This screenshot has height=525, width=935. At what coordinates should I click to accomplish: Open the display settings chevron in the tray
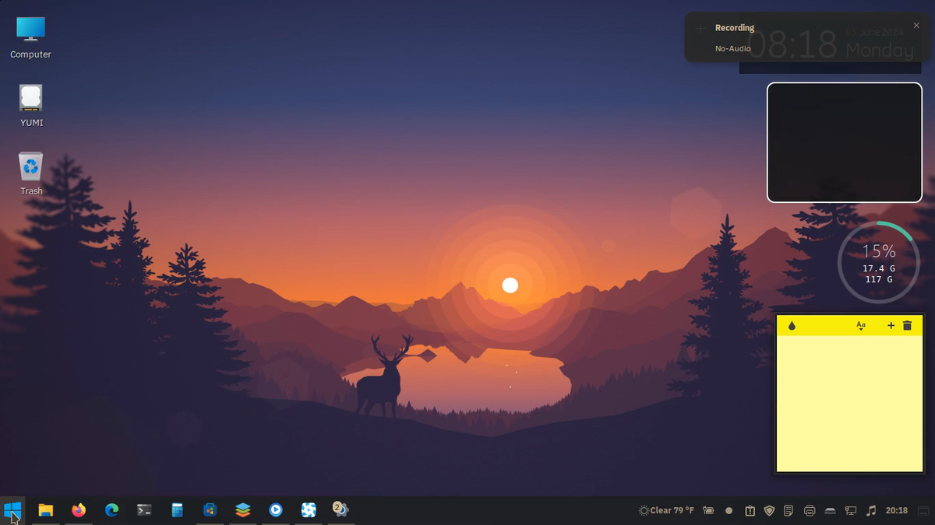coord(851,510)
